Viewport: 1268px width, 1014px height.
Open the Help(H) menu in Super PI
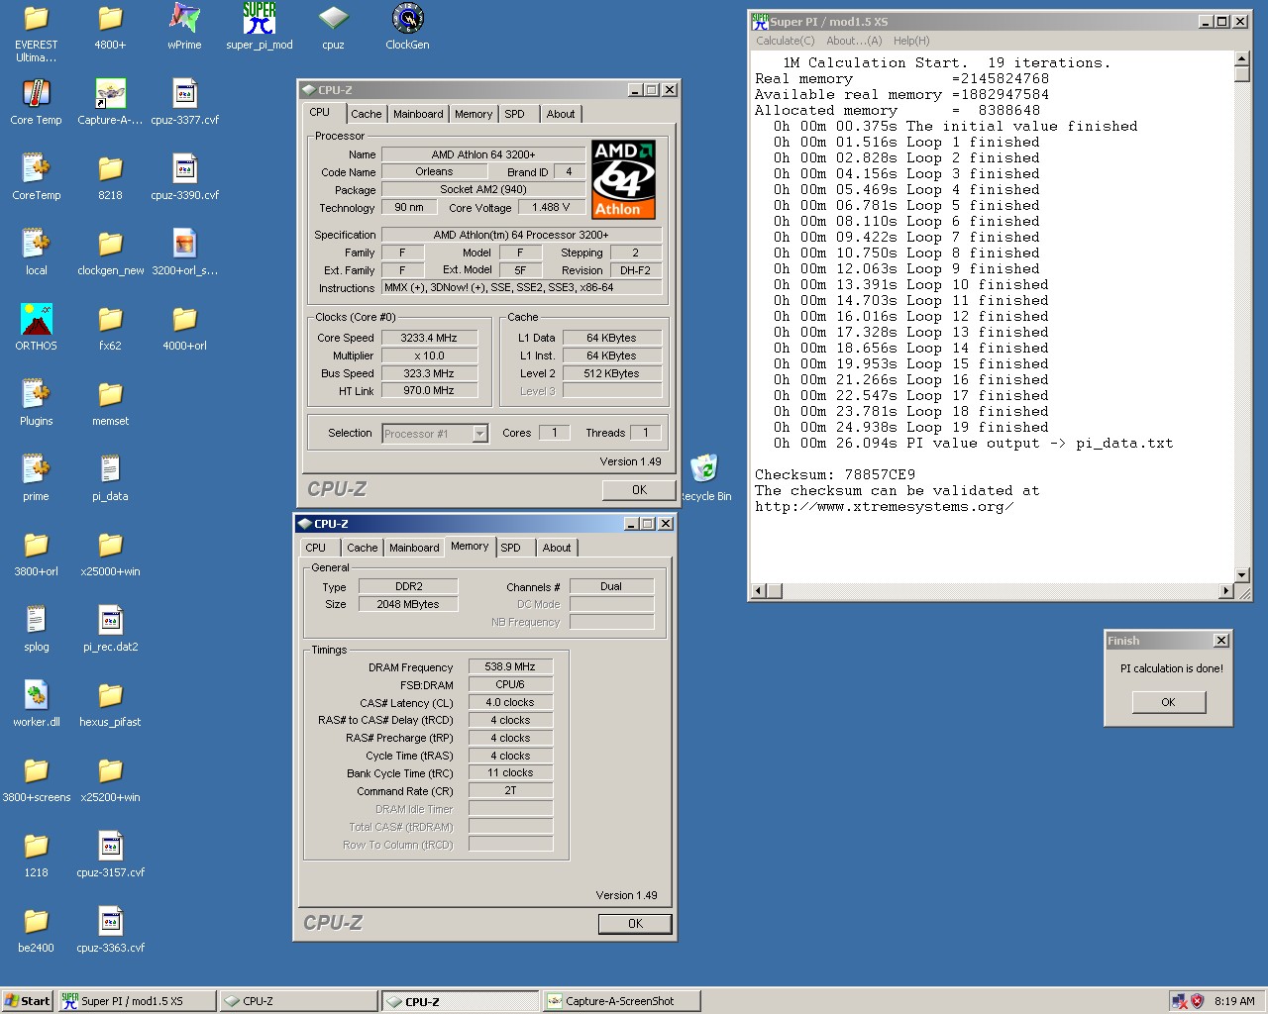[x=911, y=41]
